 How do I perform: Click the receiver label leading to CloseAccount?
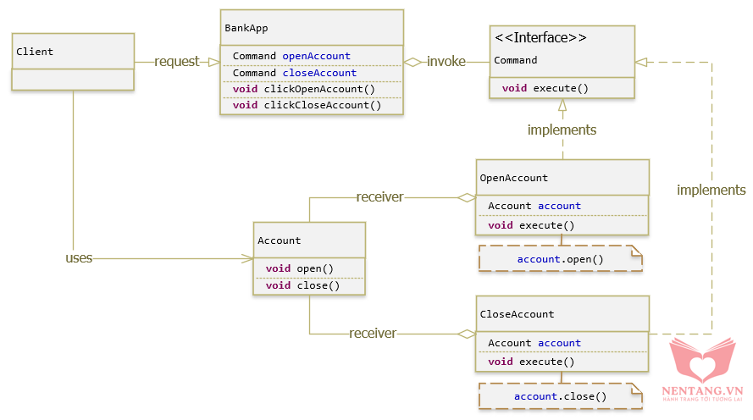pos(373,334)
